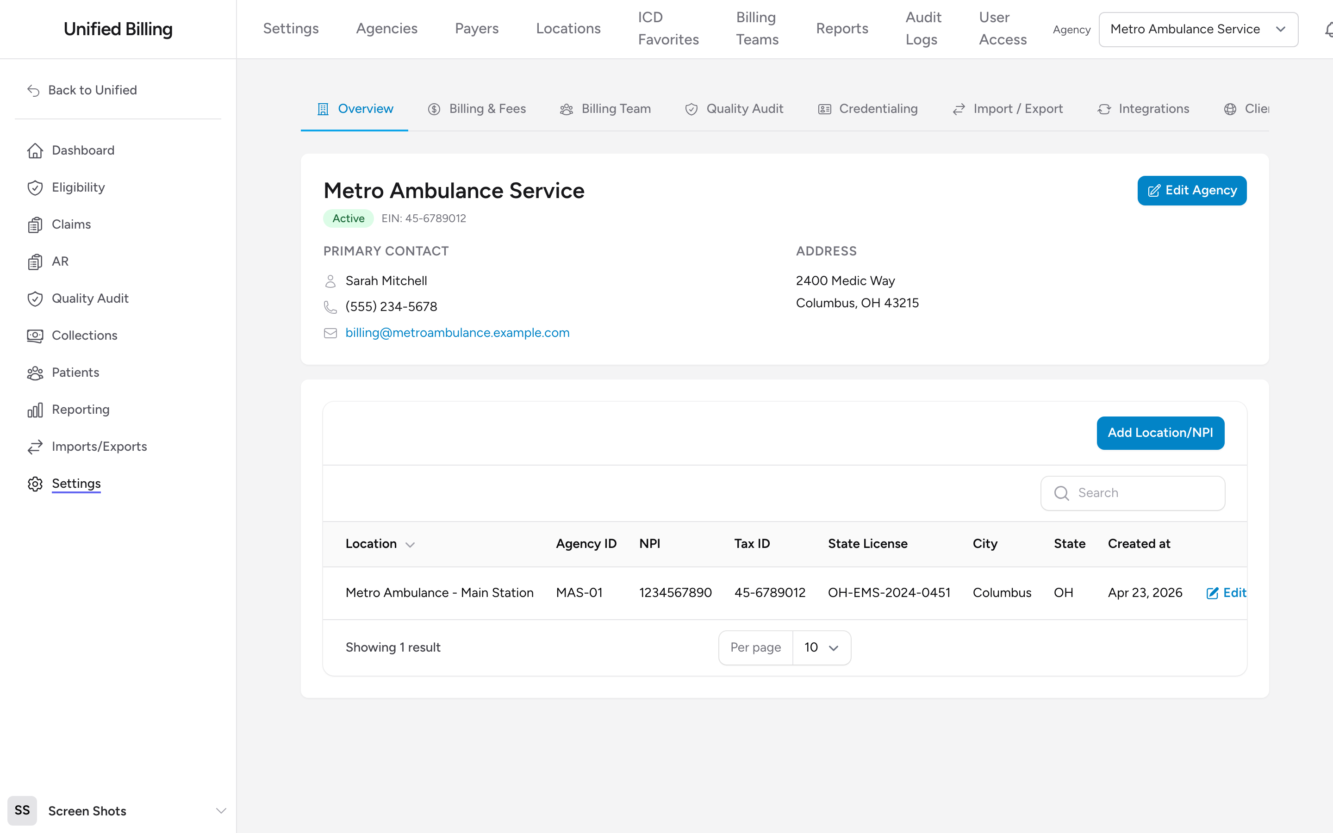Click the AR clipboard icon
Viewport: 1333px width, 833px height.
click(35, 261)
